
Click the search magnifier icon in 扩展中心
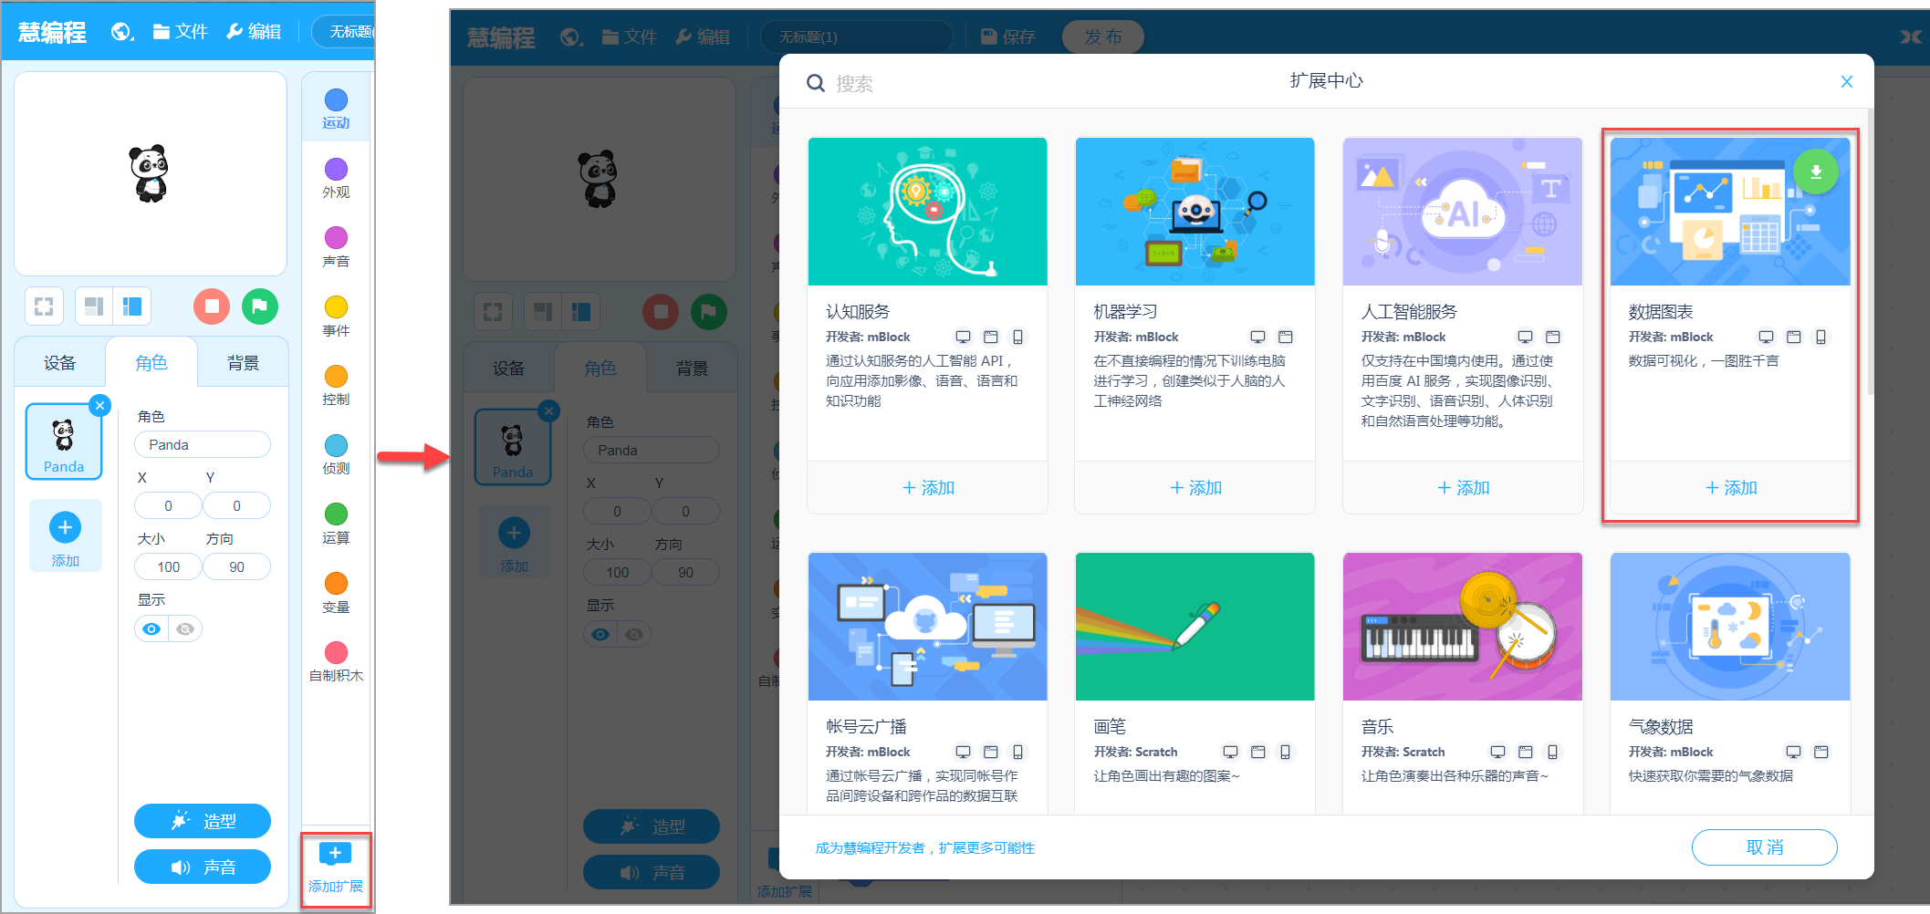[x=815, y=84]
